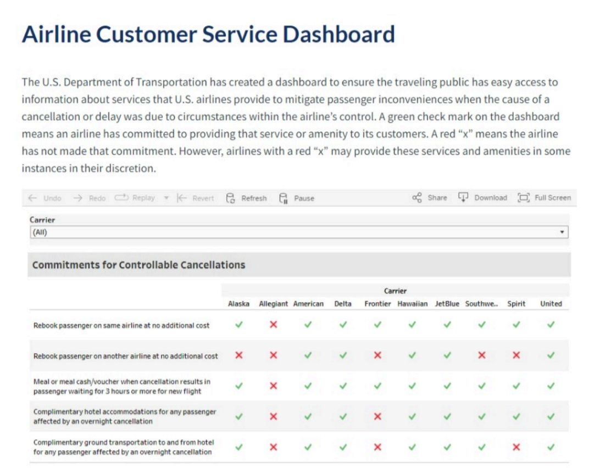
Task: Click Southwest's check mark for ground transportation
Action: pyautogui.click(x=482, y=447)
